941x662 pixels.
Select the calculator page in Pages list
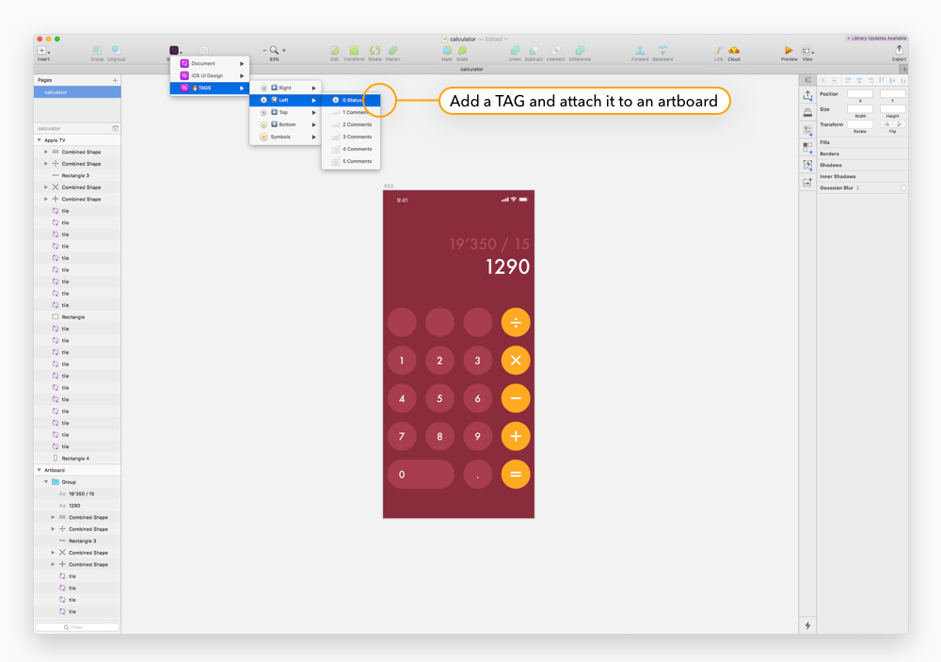coord(77,92)
